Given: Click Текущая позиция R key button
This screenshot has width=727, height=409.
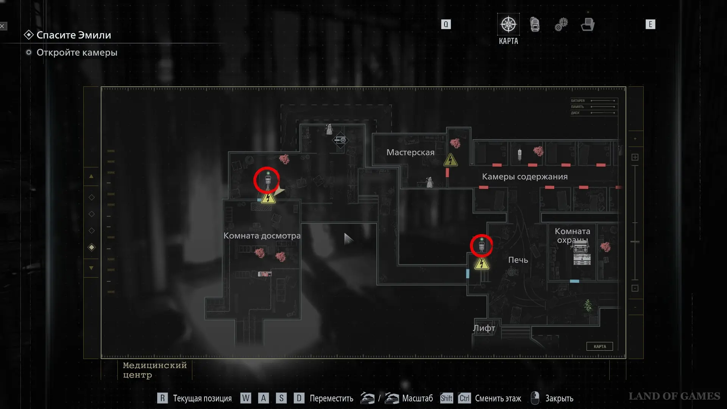Looking at the screenshot, I should tap(162, 398).
